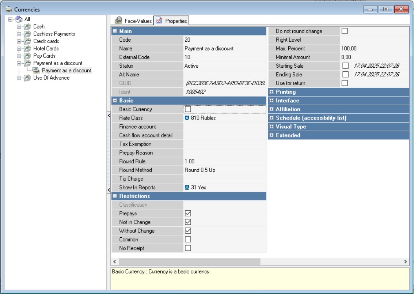Click the All root node icon
This screenshot has height=294, width=414.
(19, 19)
